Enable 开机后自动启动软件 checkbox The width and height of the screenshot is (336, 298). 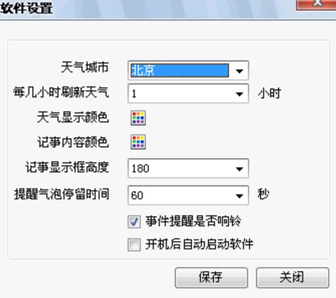tap(134, 245)
